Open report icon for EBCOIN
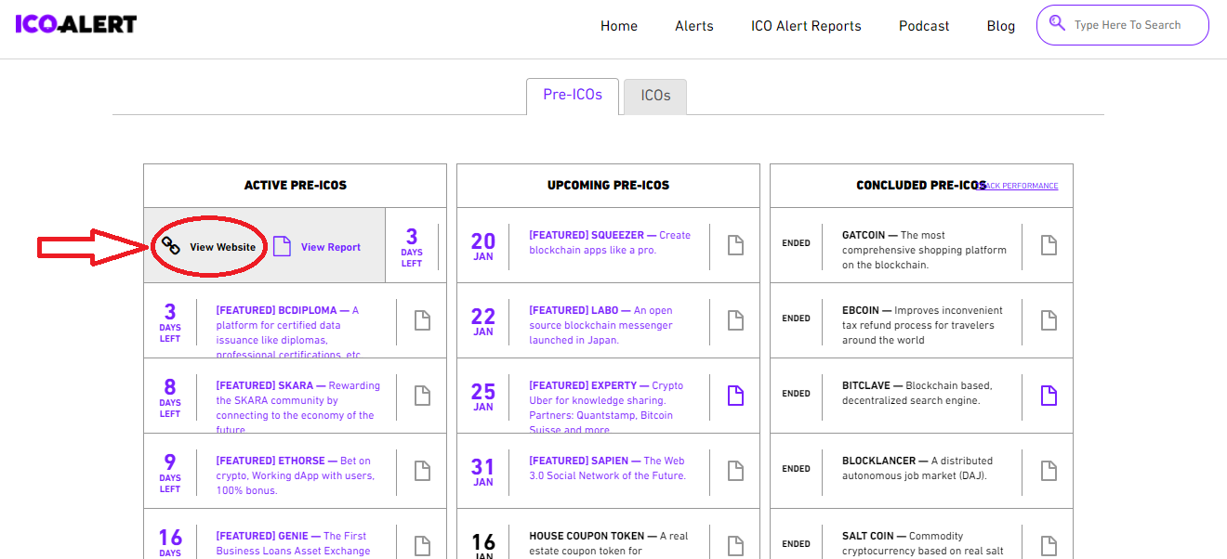Image resolution: width=1227 pixels, height=559 pixels. coord(1049,320)
